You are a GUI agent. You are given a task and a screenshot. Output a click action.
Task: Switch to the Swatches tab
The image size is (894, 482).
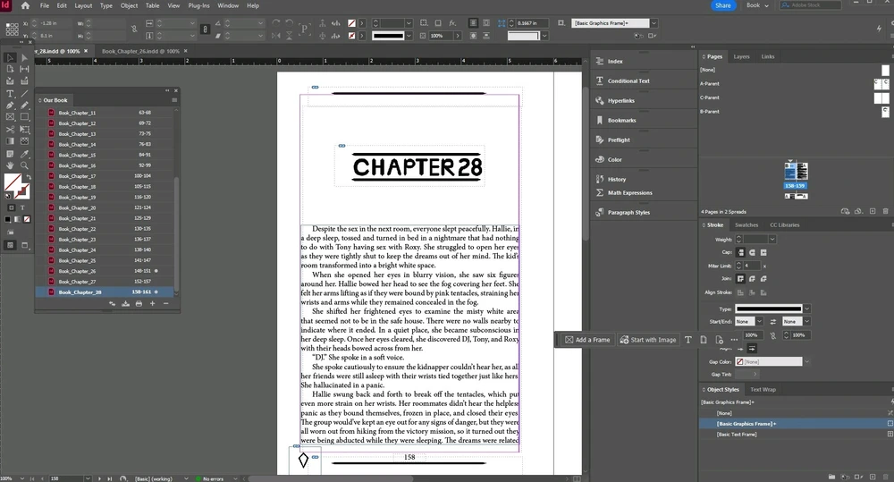[x=746, y=224]
